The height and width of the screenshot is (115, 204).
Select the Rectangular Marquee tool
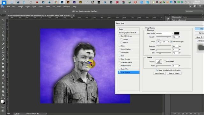3,24
